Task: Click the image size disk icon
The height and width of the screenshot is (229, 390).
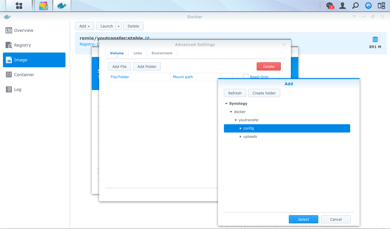Action: tap(375, 40)
